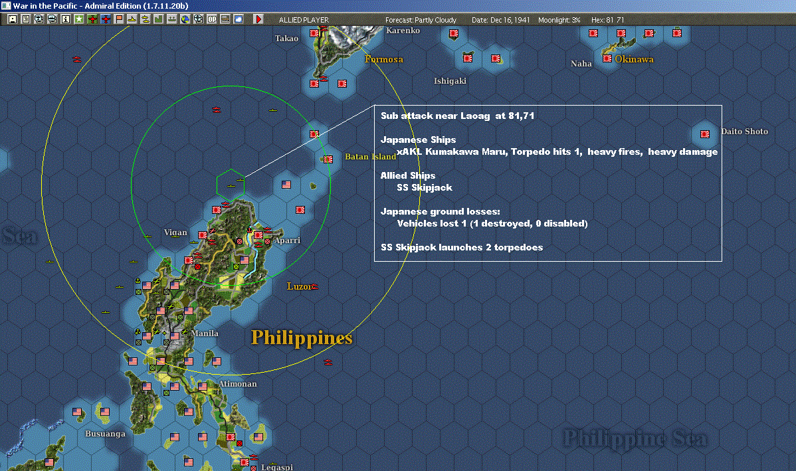Click the second ship-in-window toolbar icon
This screenshot has width=796, height=471.
pyautogui.click(x=52, y=19)
